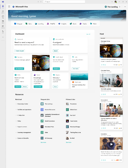
Task: Open Fun Stuff followed site icon
Action: point(67,115)
